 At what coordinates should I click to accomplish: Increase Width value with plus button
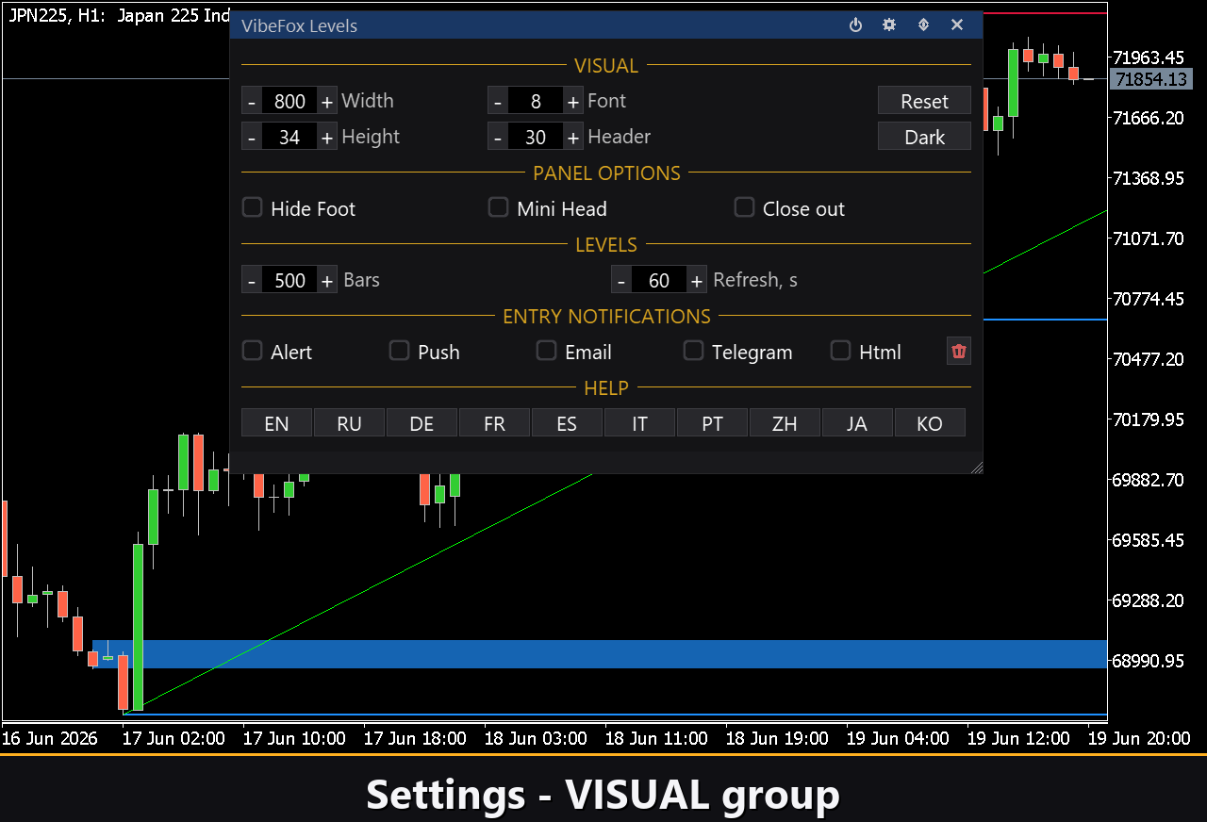click(326, 102)
